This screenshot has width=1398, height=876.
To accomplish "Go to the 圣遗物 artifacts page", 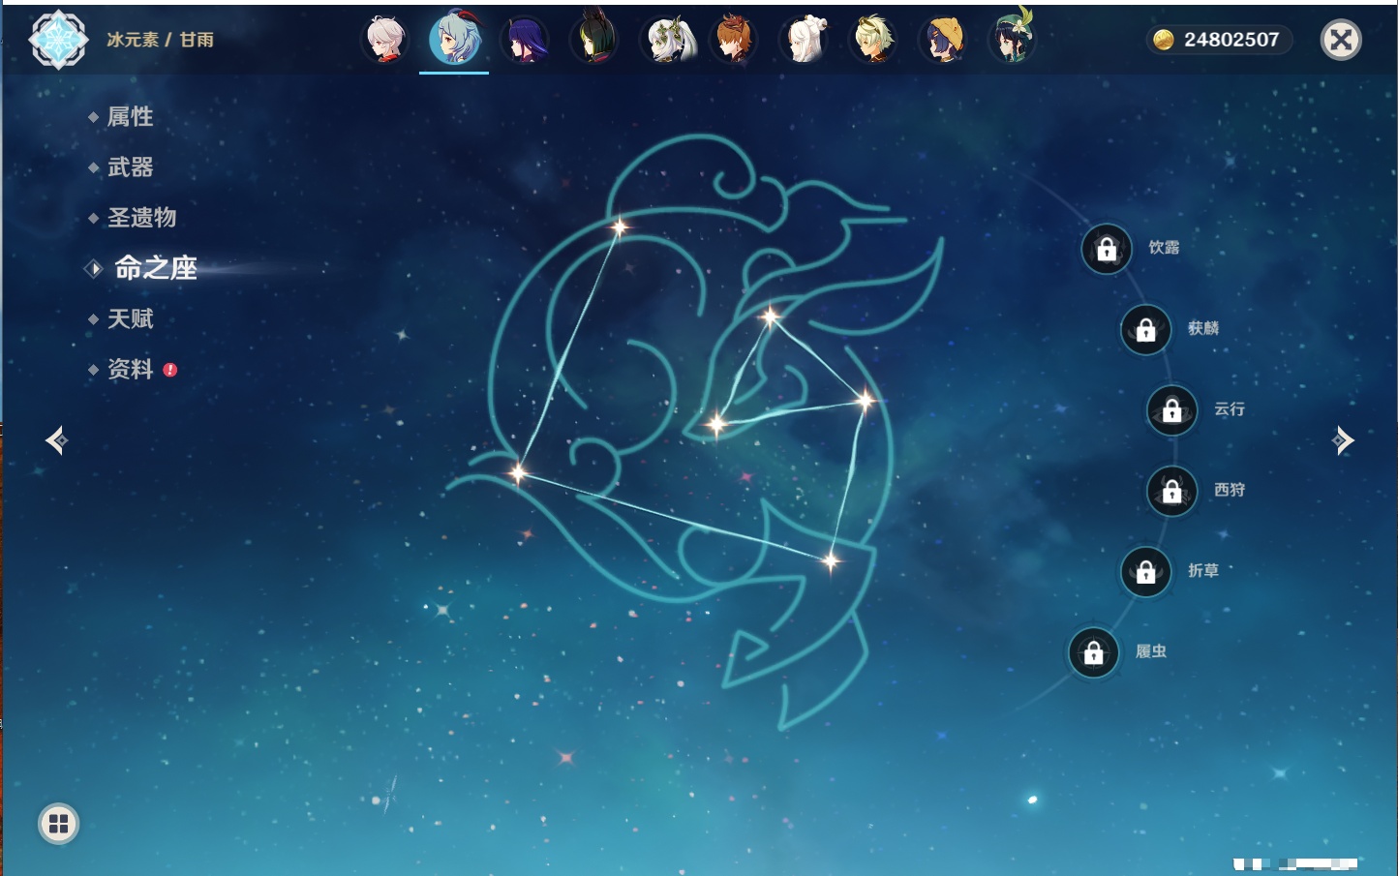I will coord(141,218).
